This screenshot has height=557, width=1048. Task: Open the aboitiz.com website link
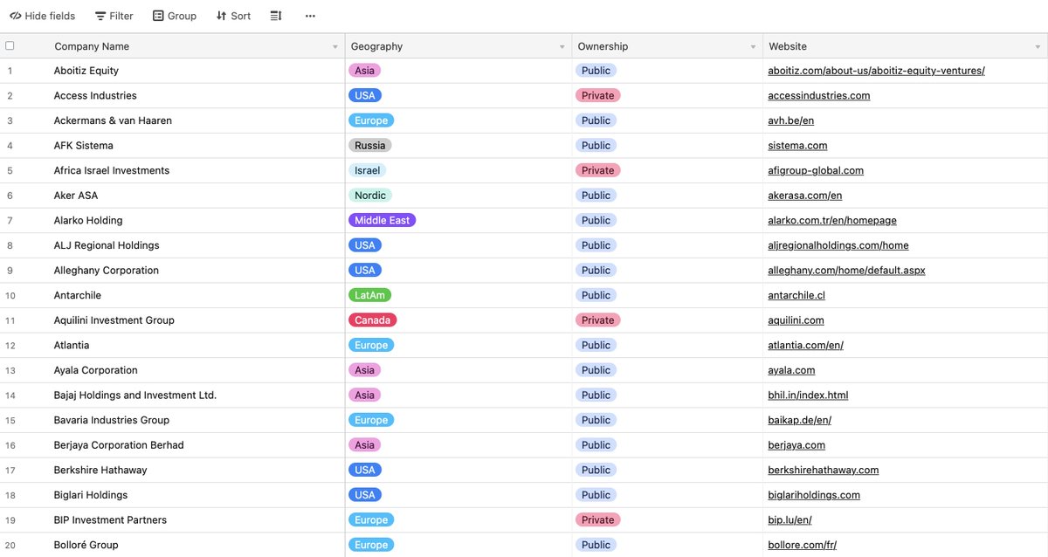(876, 71)
